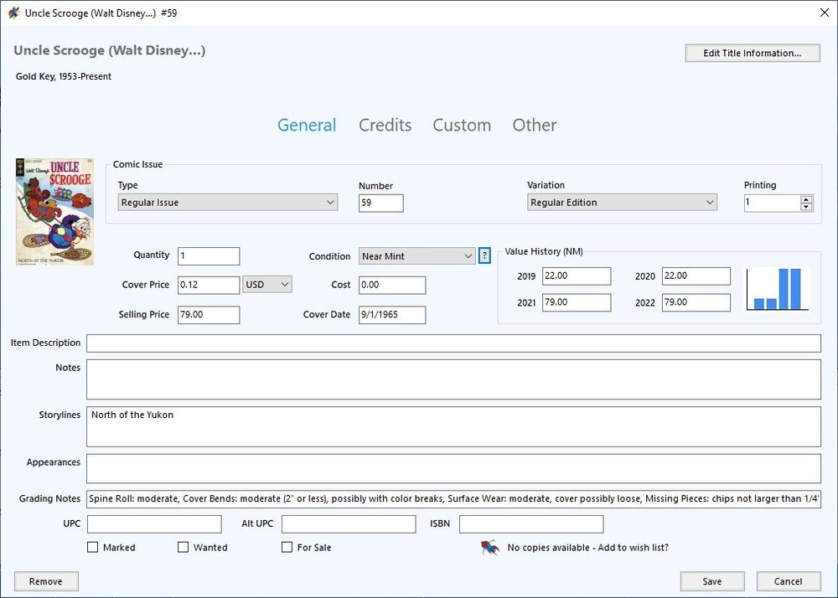Enable the For Sale checkbox

(287, 547)
